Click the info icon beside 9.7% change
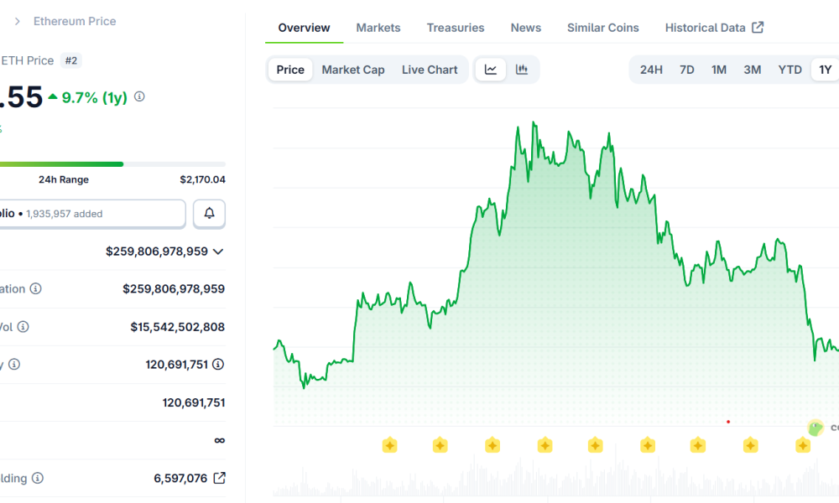839x503 pixels. coord(138,96)
